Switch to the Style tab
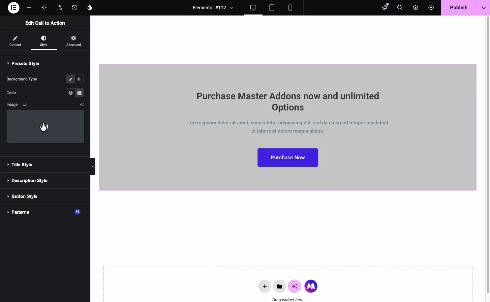This screenshot has width=490, height=302. click(44, 41)
